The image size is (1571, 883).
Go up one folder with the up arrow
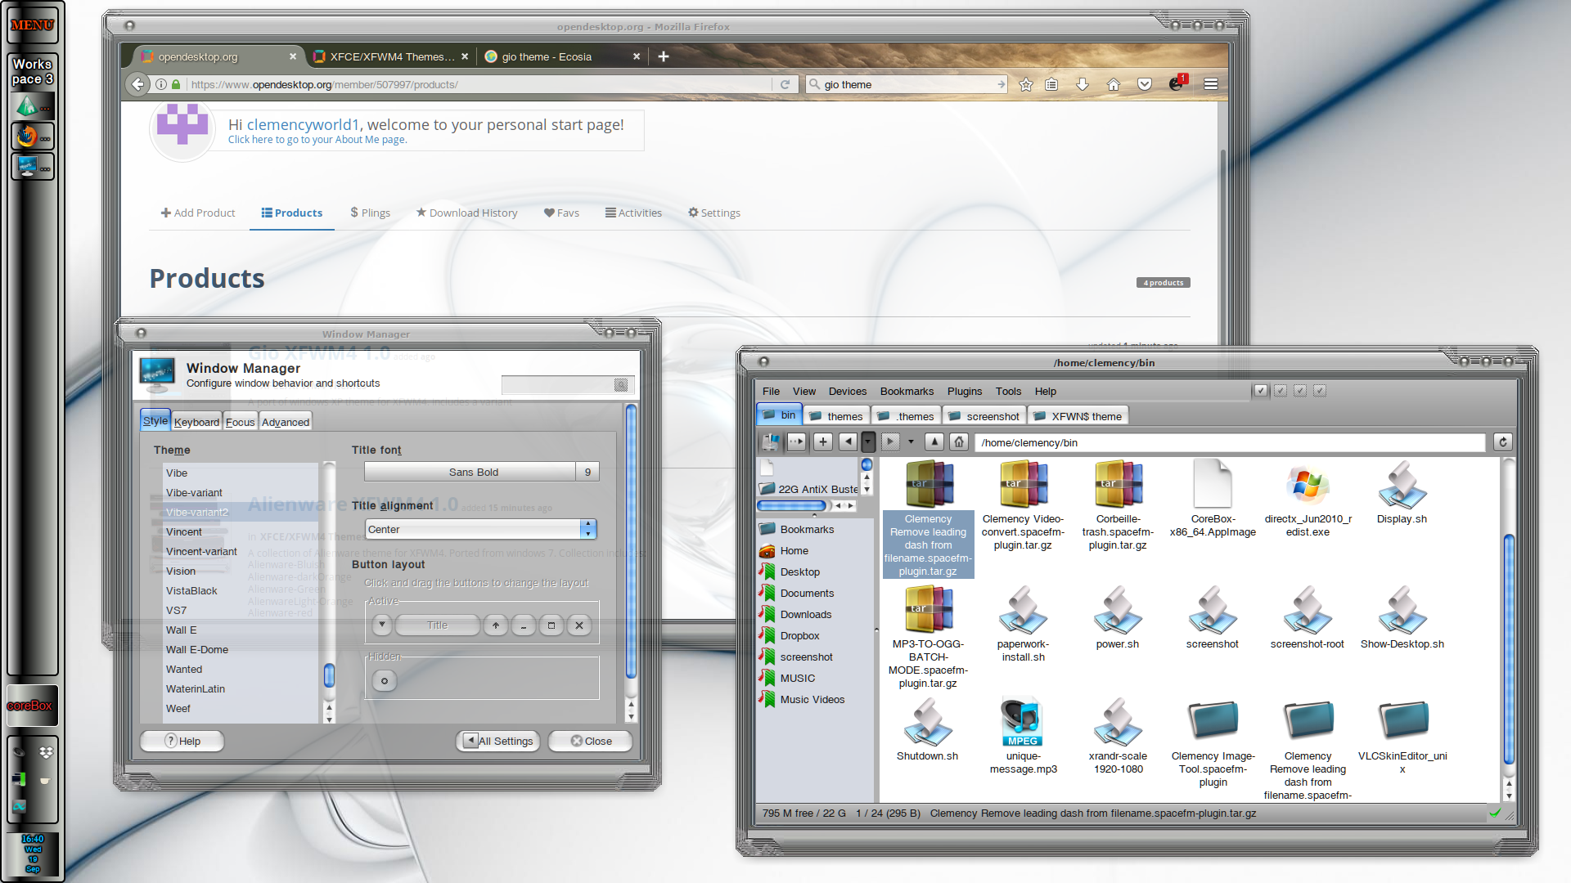934,442
